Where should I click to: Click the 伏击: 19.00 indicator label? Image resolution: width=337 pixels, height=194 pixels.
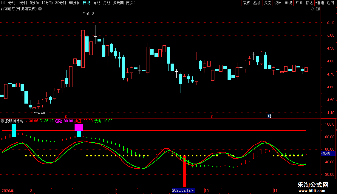pyautogui.click(x=103, y=121)
